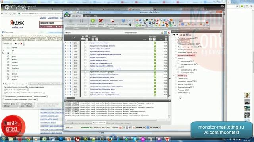The height and width of the screenshot is (142, 254).
Task: Click the Yandex browser taskbar icon
Action: [167, 139]
